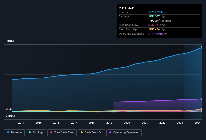Click the blue Revenue legend dot
Screen dimensions: 206x140
point(8,133)
